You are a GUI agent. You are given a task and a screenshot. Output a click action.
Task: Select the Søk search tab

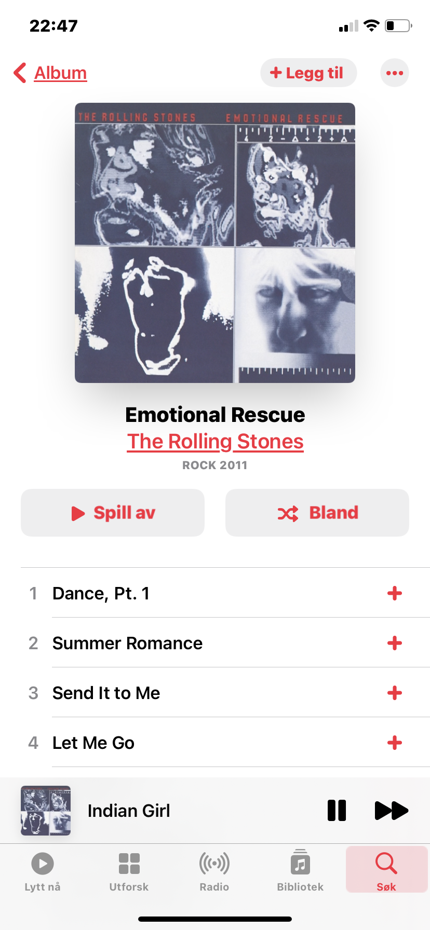coord(386,870)
